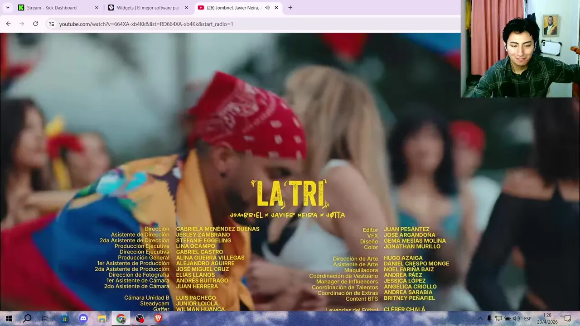Open Windows Search from taskbar
Viewport: 580px width, 326px height.
pos(27,319)
